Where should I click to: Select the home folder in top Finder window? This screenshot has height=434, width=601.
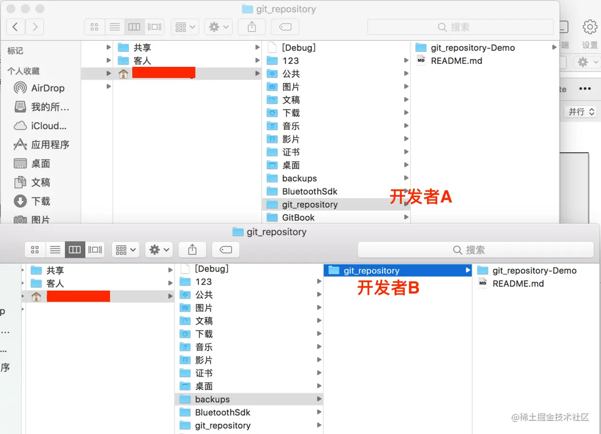pyautogui.click(x=187, y=74)
